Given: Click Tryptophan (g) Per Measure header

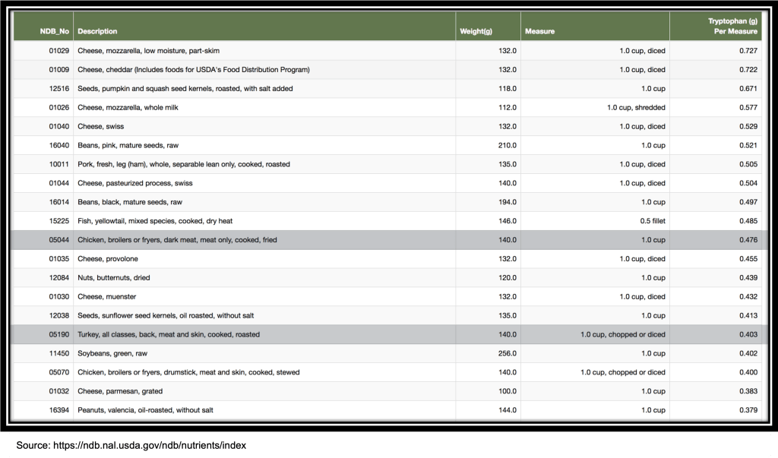Looking at the screenshot, I should (x=732, y=27).
